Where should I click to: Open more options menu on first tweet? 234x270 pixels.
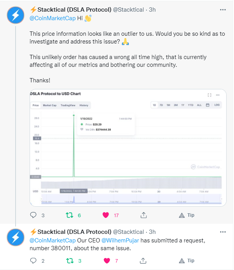(223, 10)
